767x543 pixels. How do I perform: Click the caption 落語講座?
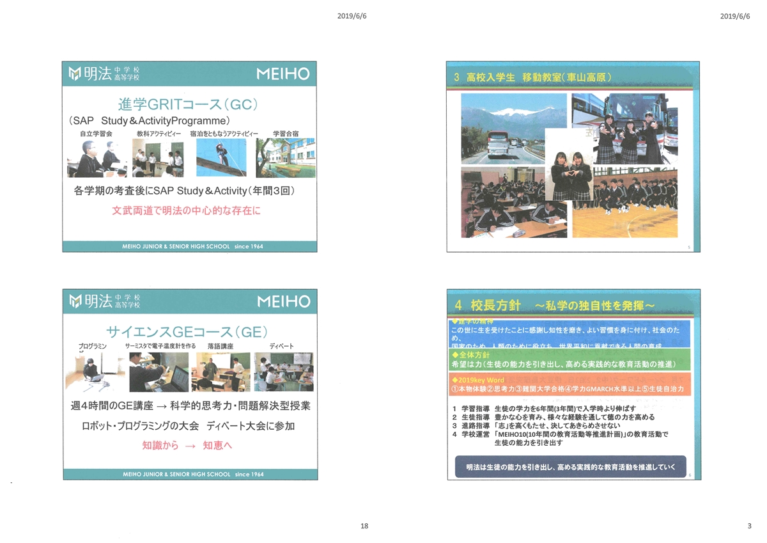(221, 346)
